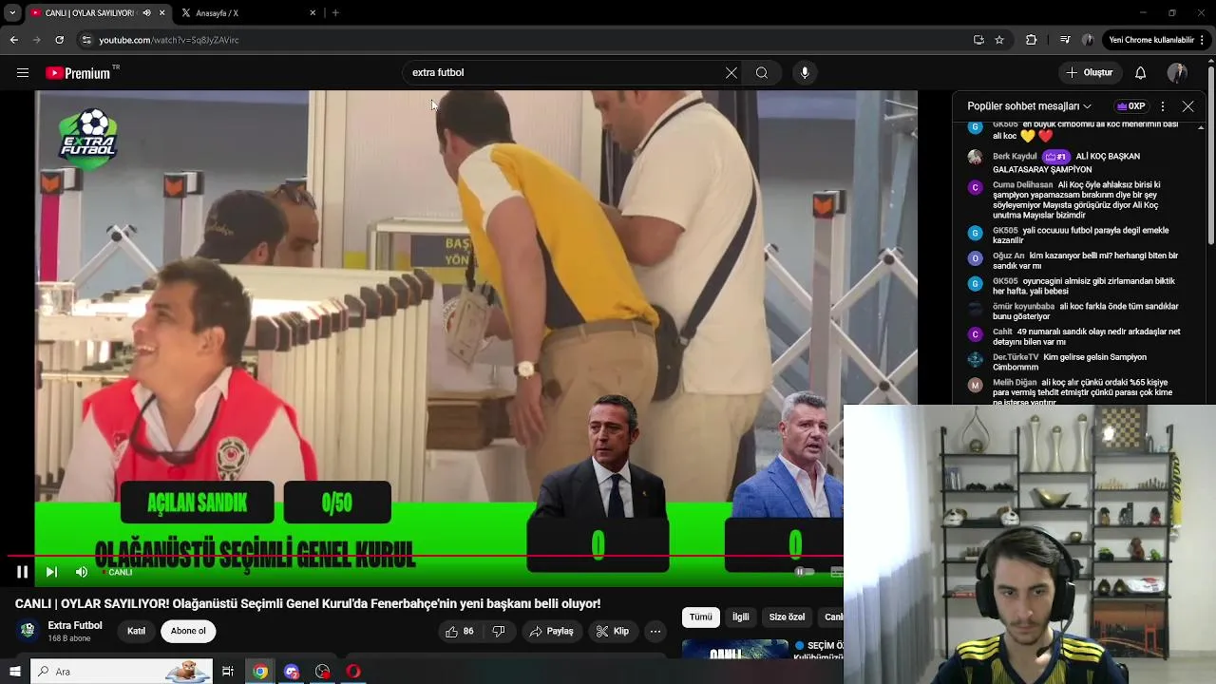Select the İlgili filter chip

(741, 617)
